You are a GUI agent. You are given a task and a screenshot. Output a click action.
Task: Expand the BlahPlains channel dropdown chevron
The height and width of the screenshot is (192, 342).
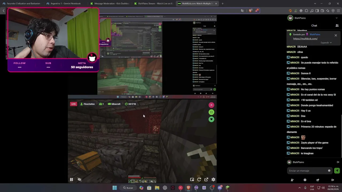(x=336, y=18)
